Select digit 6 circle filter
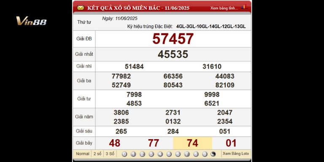This screenshot has height=162, width=324. tap(178, 154)
